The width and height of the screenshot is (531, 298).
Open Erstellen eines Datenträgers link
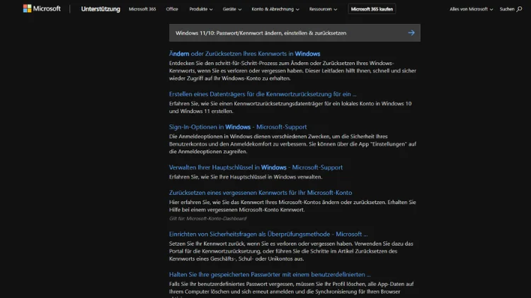(263, 94)
